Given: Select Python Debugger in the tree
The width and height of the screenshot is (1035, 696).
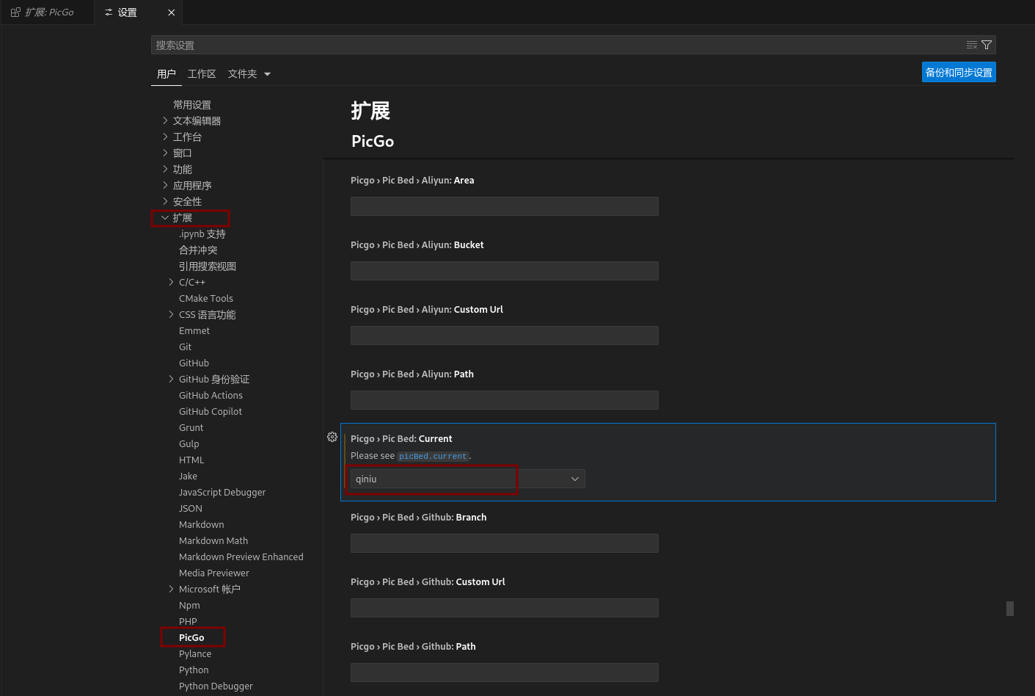Looking at the screenshot, I should (216, 686).
